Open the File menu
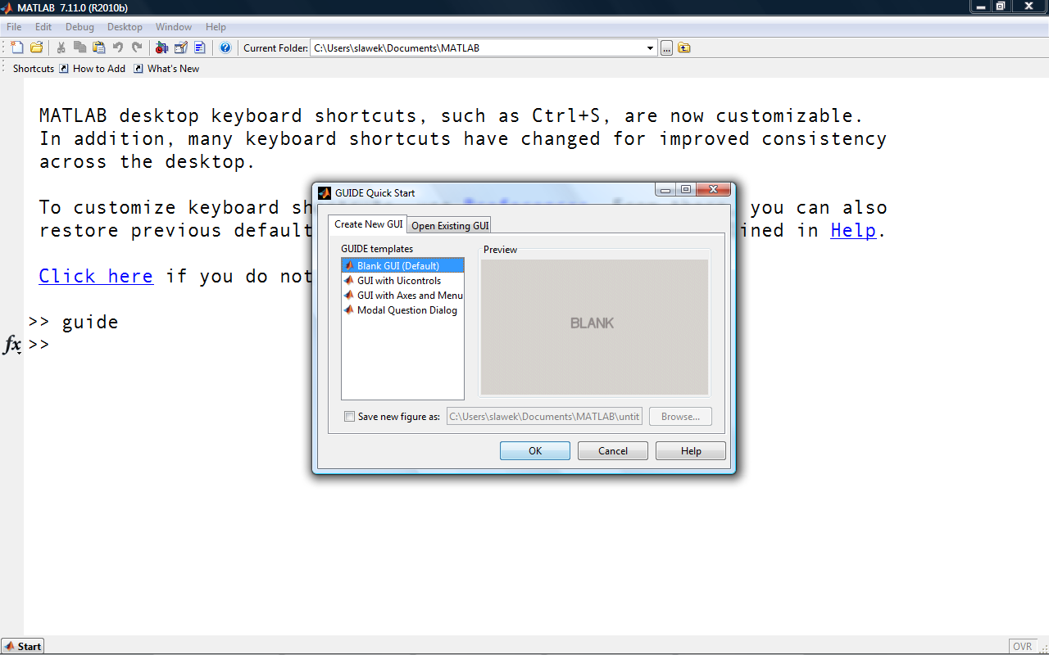 coord(14,27)
